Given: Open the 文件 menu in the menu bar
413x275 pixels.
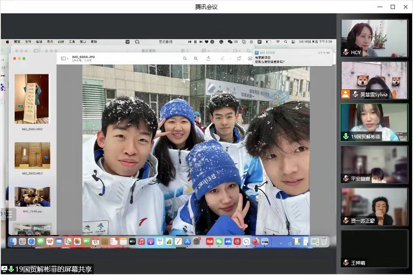Looking at the screenshot, I should click(x=28, y=42).
